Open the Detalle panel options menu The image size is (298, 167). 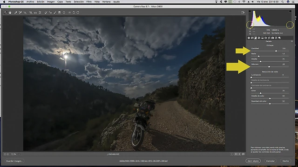tap(292, 41)
